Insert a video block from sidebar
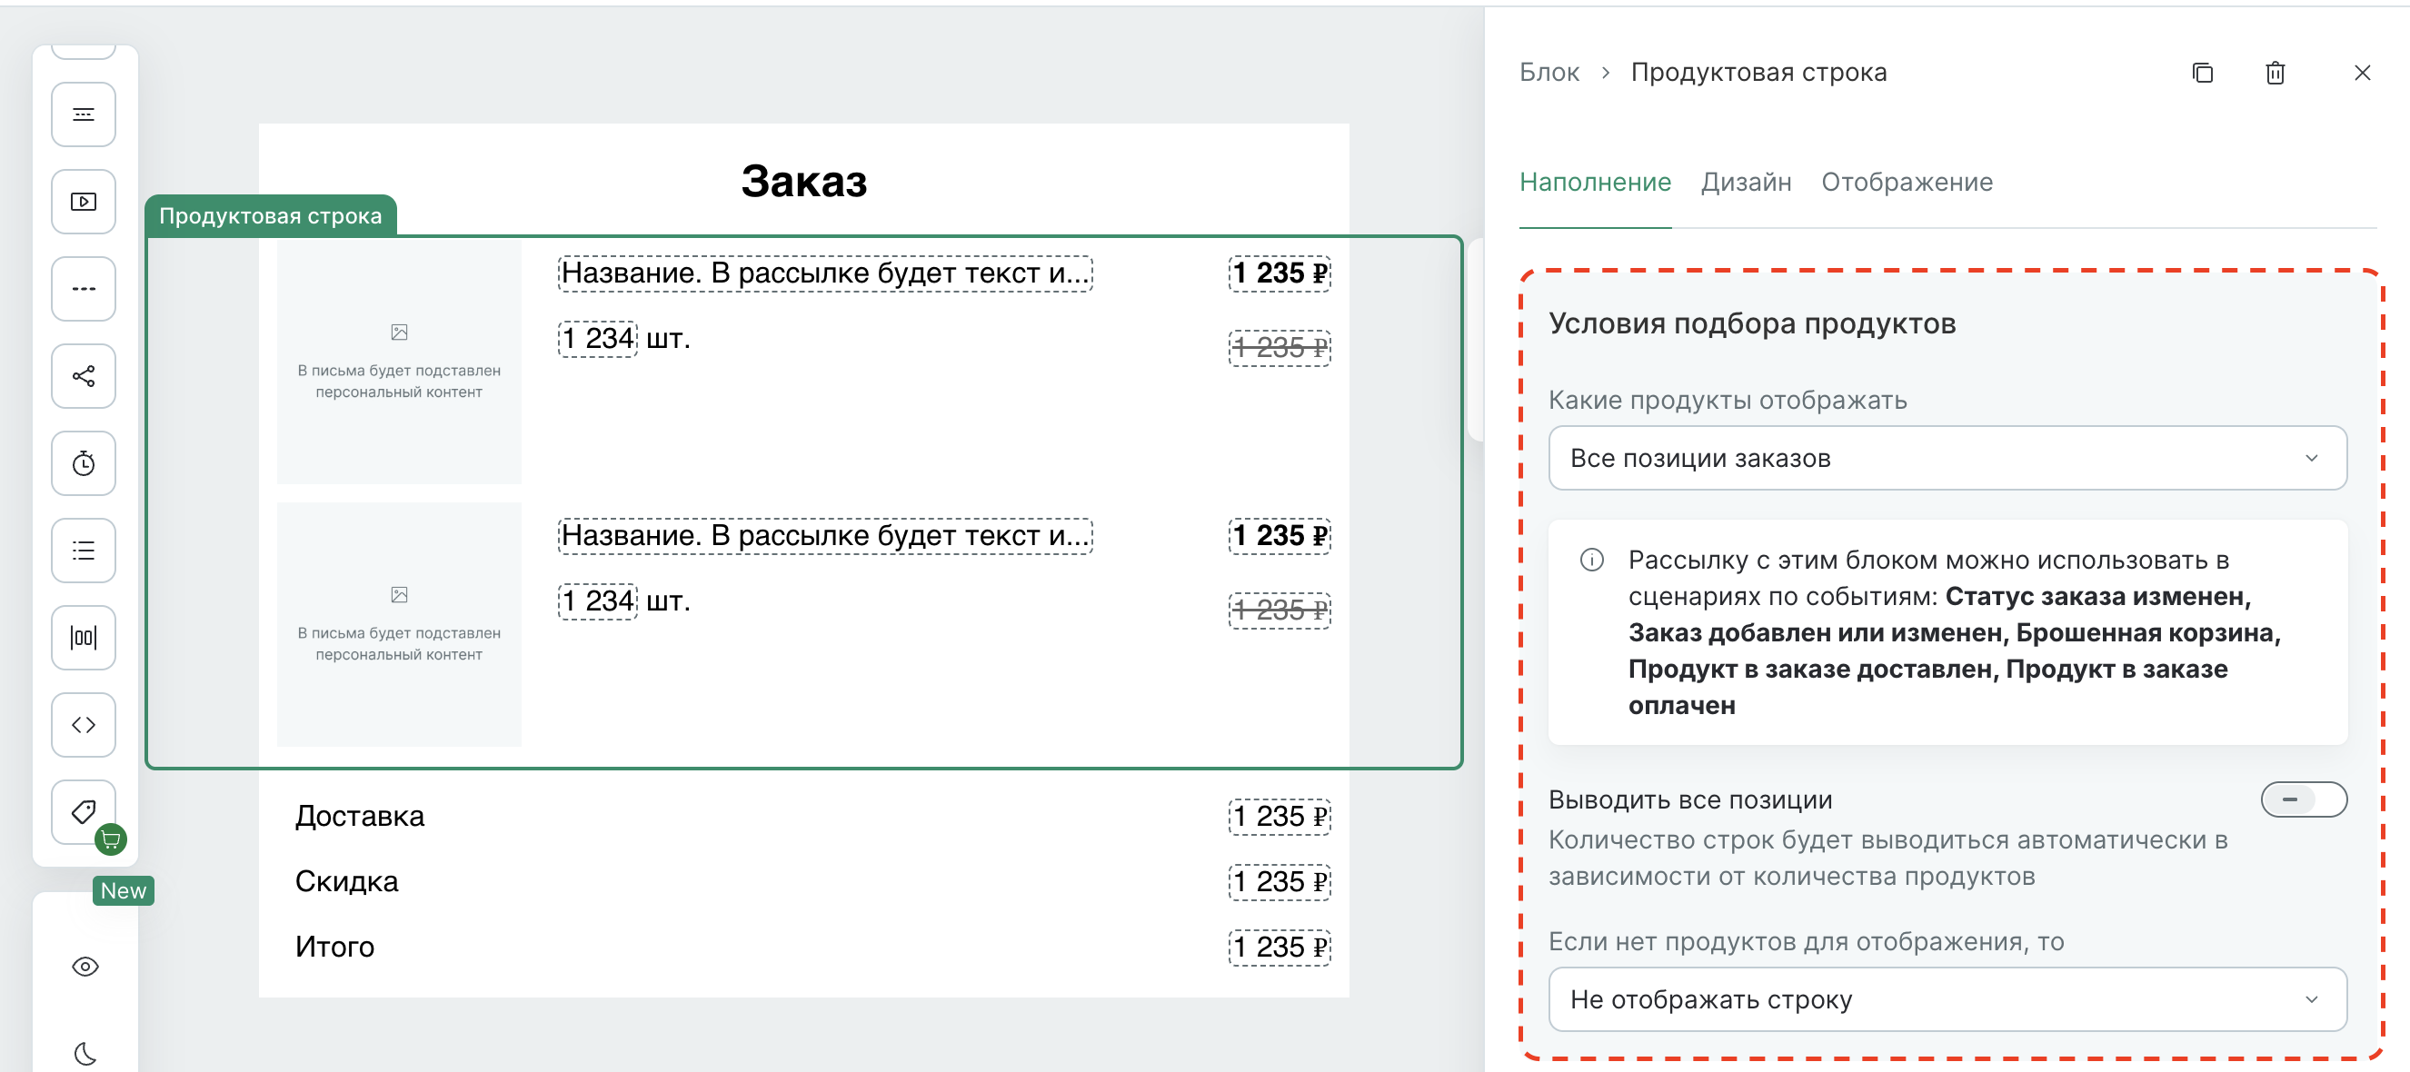The height and width of the screenshot is (1072, 2410). (x=84, y=201)
